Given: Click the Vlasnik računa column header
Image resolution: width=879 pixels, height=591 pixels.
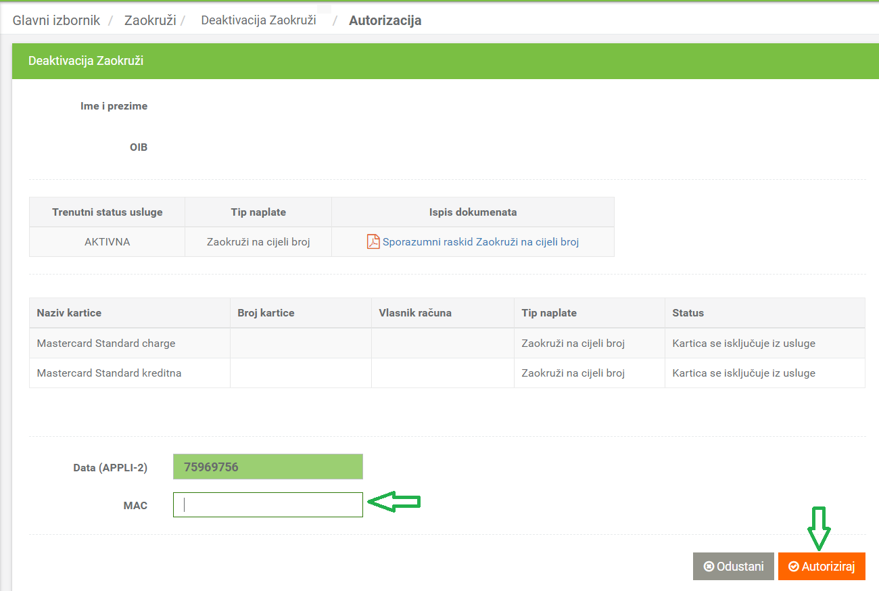Looking at the screenshot, I should pyautogui.click(x=443, y=313).
